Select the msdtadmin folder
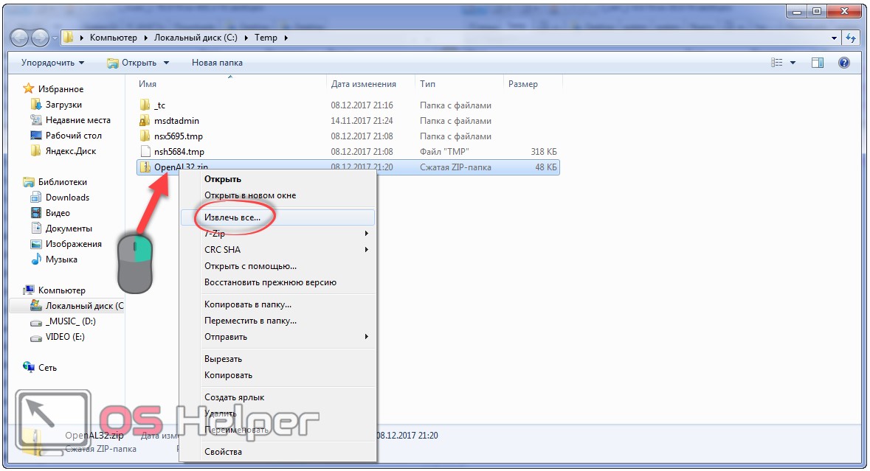Viewport: 870px width, 471px height. 176,121
